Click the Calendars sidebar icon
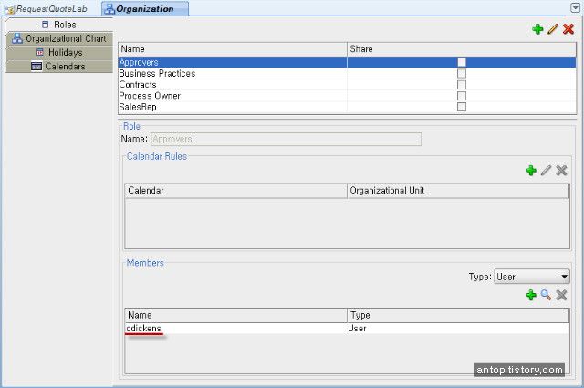Image resolution: width=584 pixels, height=388 pixels. [36, 66]
